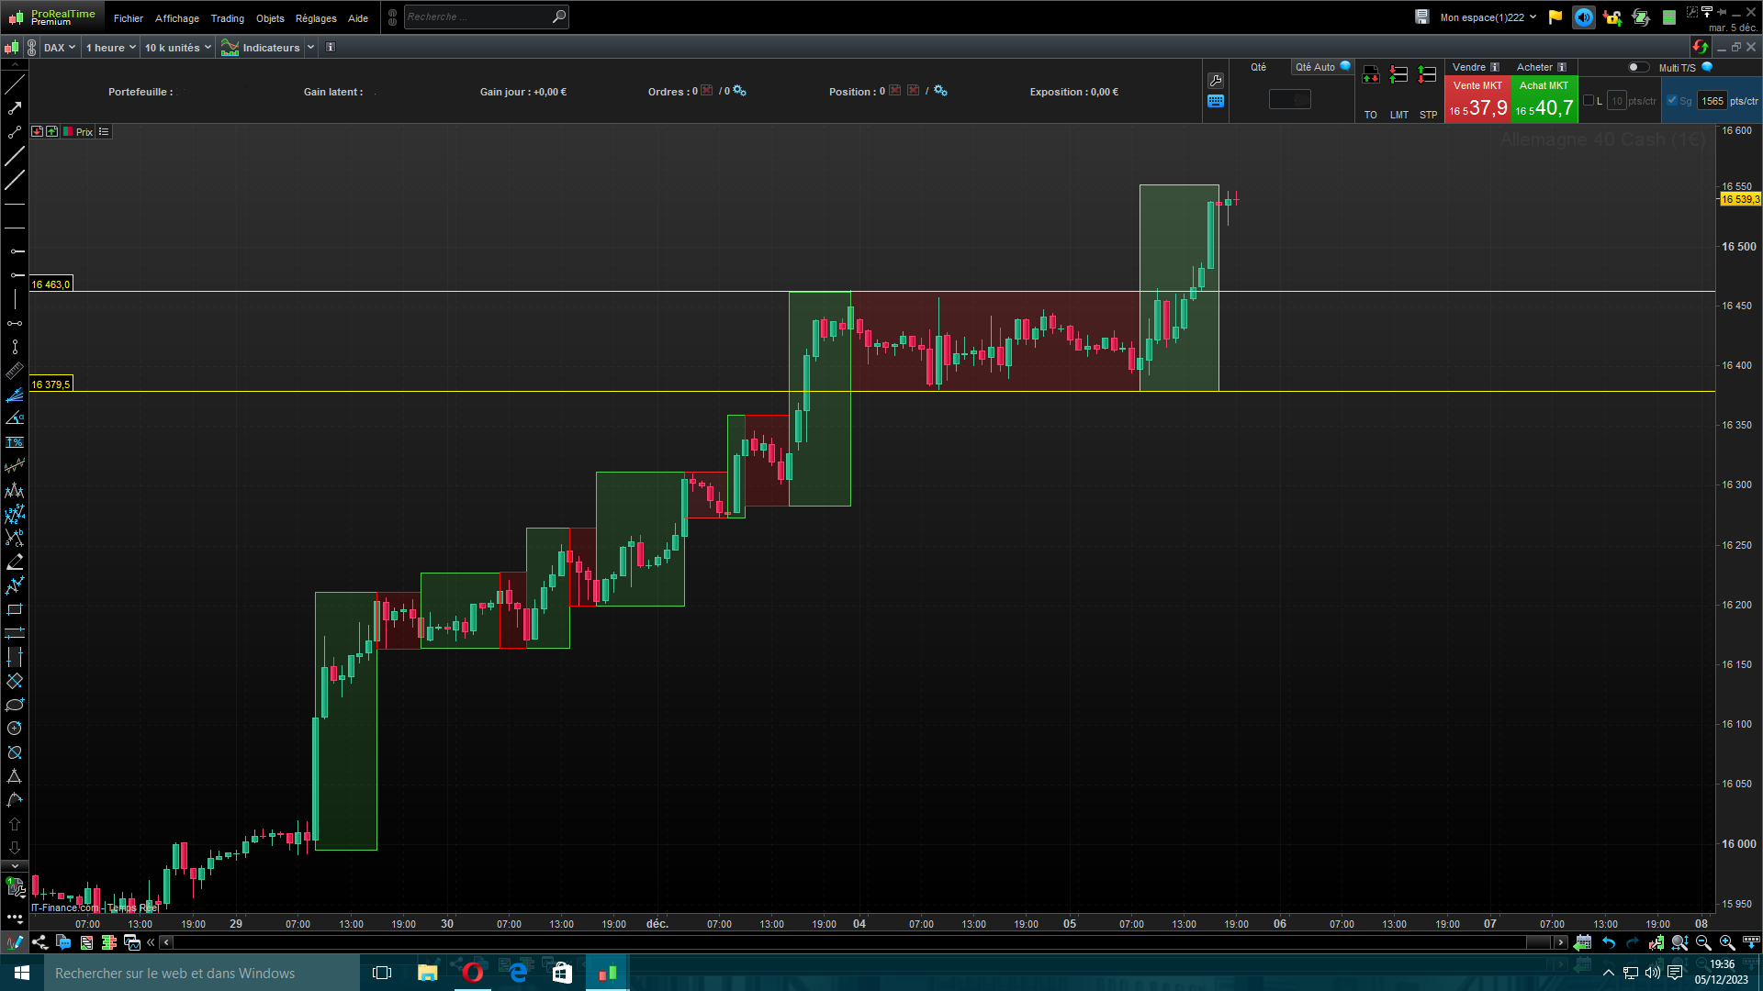Screen dimensions: 1763x991
Task: Check the L limit checkbox
Action: coord(1589,101)
